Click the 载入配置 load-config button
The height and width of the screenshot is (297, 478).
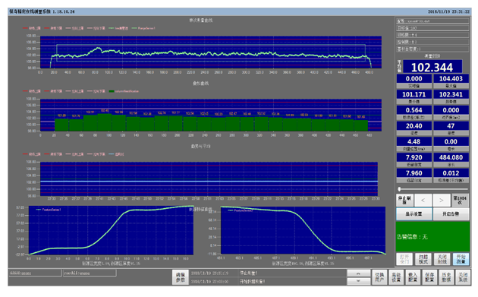[x=413, y=277]
